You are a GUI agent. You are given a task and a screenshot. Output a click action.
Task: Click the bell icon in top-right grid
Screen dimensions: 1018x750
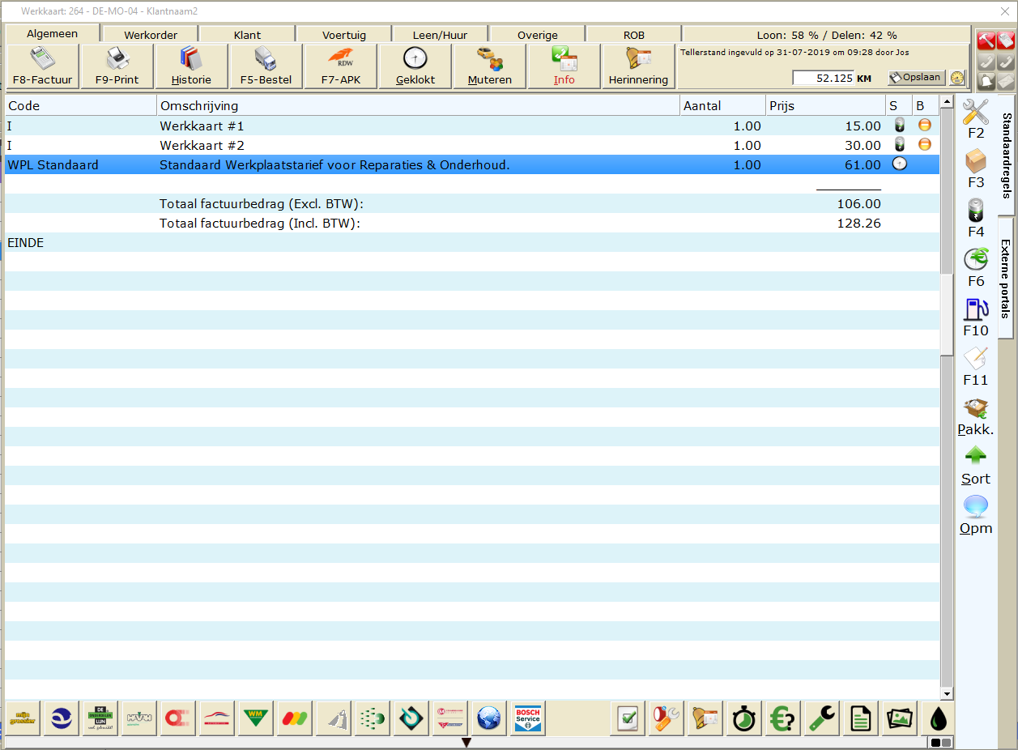pos(986,81)
